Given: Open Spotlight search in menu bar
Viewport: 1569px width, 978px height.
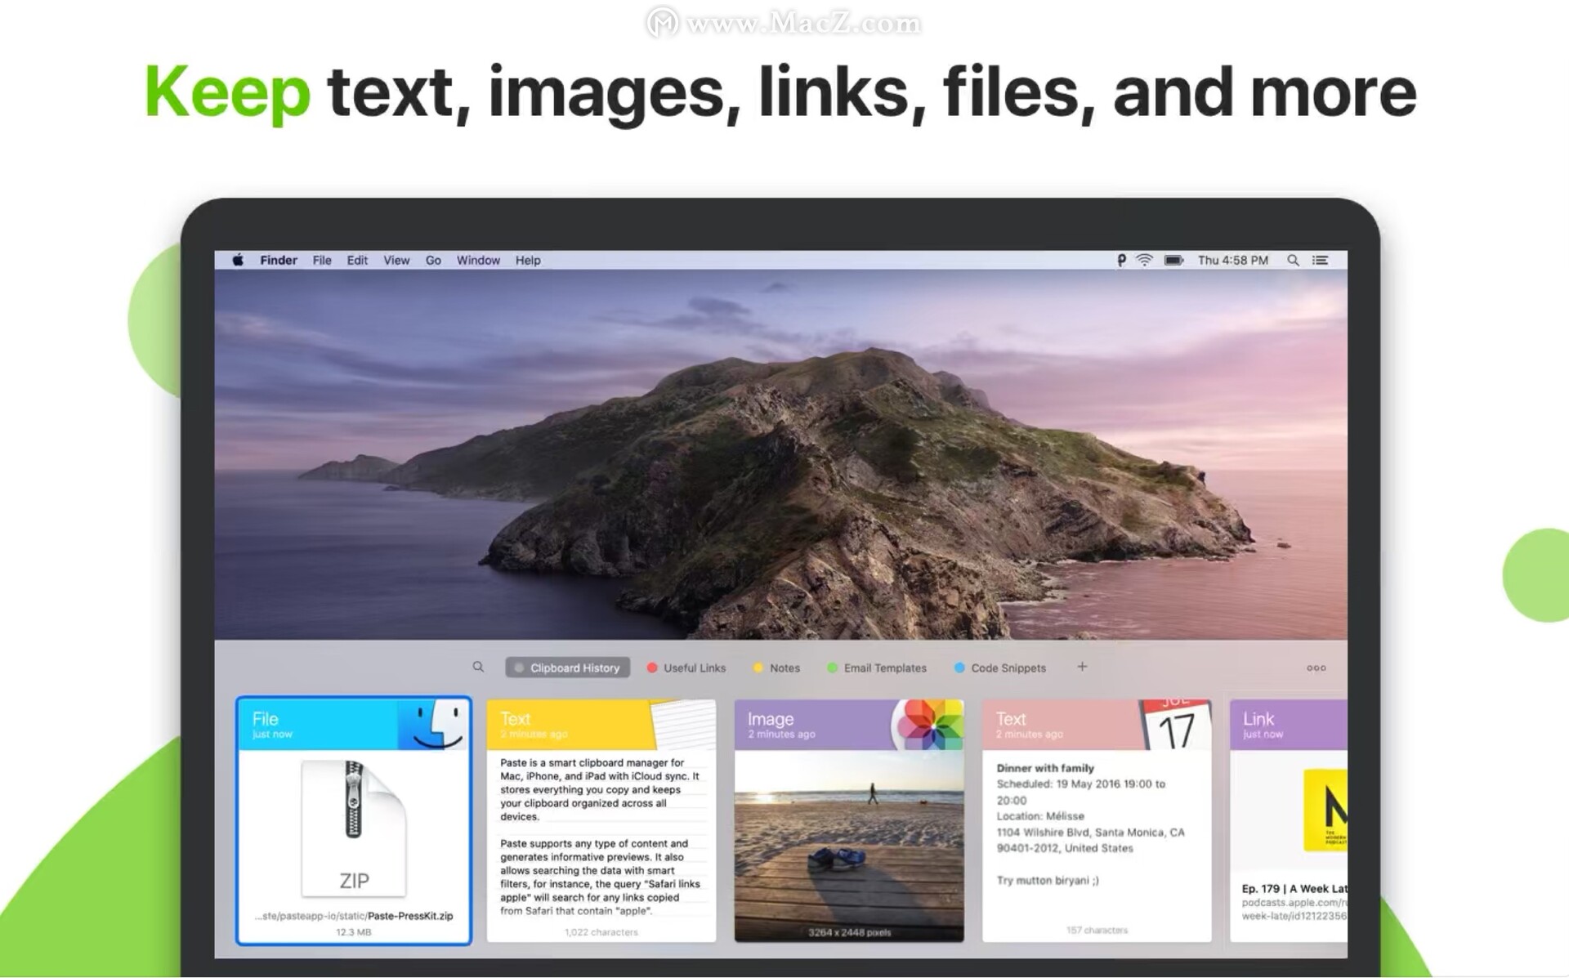Looking at the screenshot, I should pyautogui.click(x=1293, y=260).
